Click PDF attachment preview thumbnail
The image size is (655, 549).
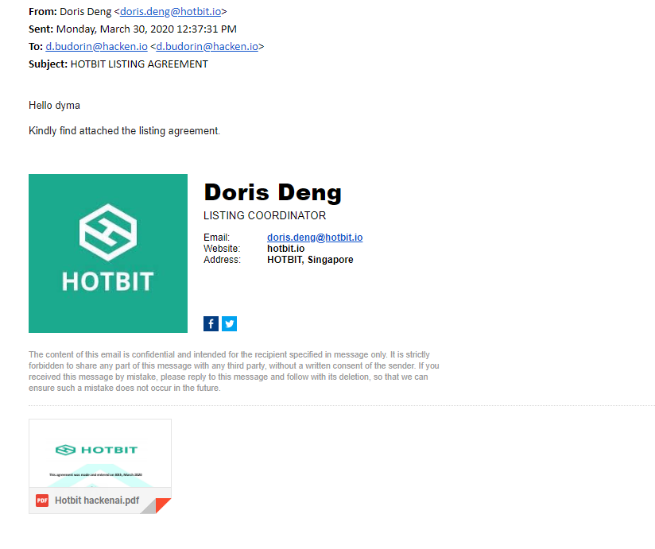click(x=100, y=454)
